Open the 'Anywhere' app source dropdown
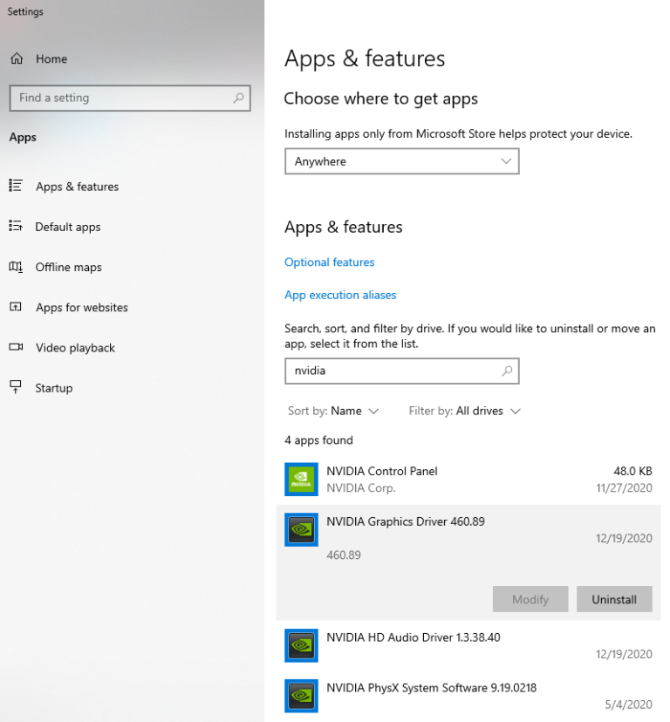The width and height of the screenshot is (670, 722). [401, 161]
